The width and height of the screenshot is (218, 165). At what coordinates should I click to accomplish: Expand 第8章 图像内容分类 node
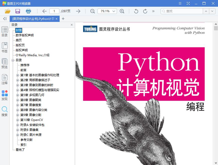click(17, 110)
